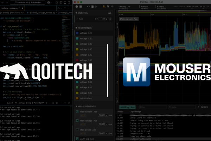Toggle the Main current C channel badge
This screenshot has width=211, height=141.
tap(77, 112)
